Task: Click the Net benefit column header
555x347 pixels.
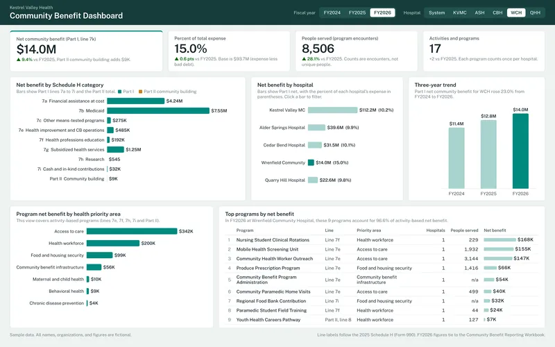Action: pos(495,230)
